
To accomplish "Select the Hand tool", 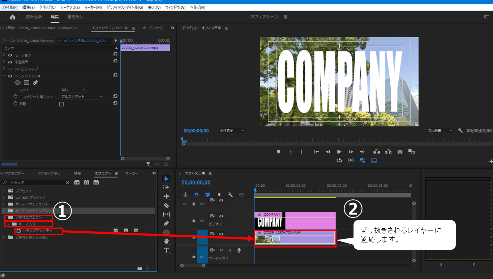I will click(166, 241).
